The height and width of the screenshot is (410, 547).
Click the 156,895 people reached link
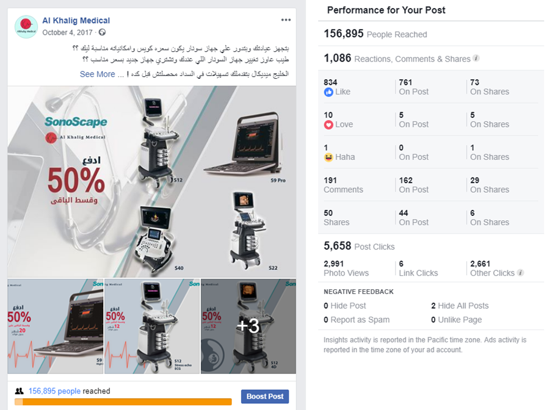click(x=54, y=391)
